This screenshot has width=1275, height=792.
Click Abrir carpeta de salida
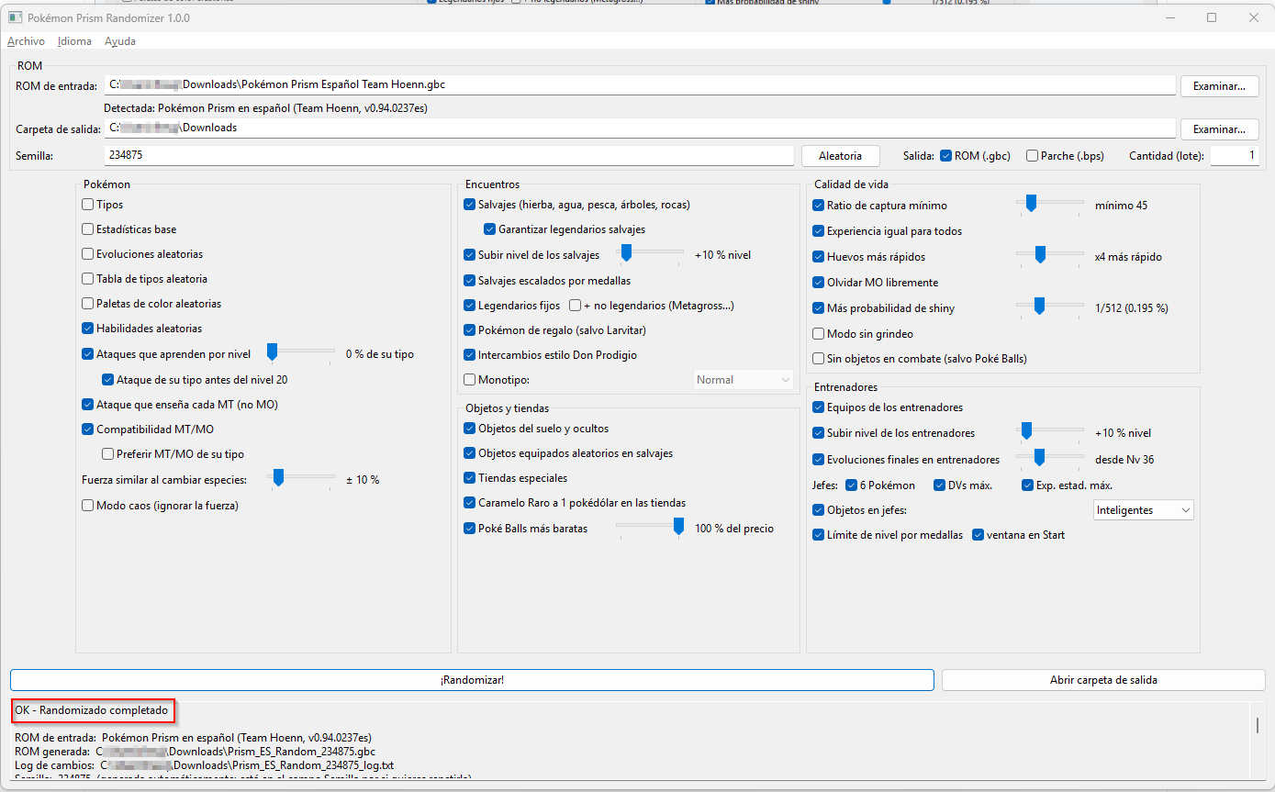[x=1103, y=680]
